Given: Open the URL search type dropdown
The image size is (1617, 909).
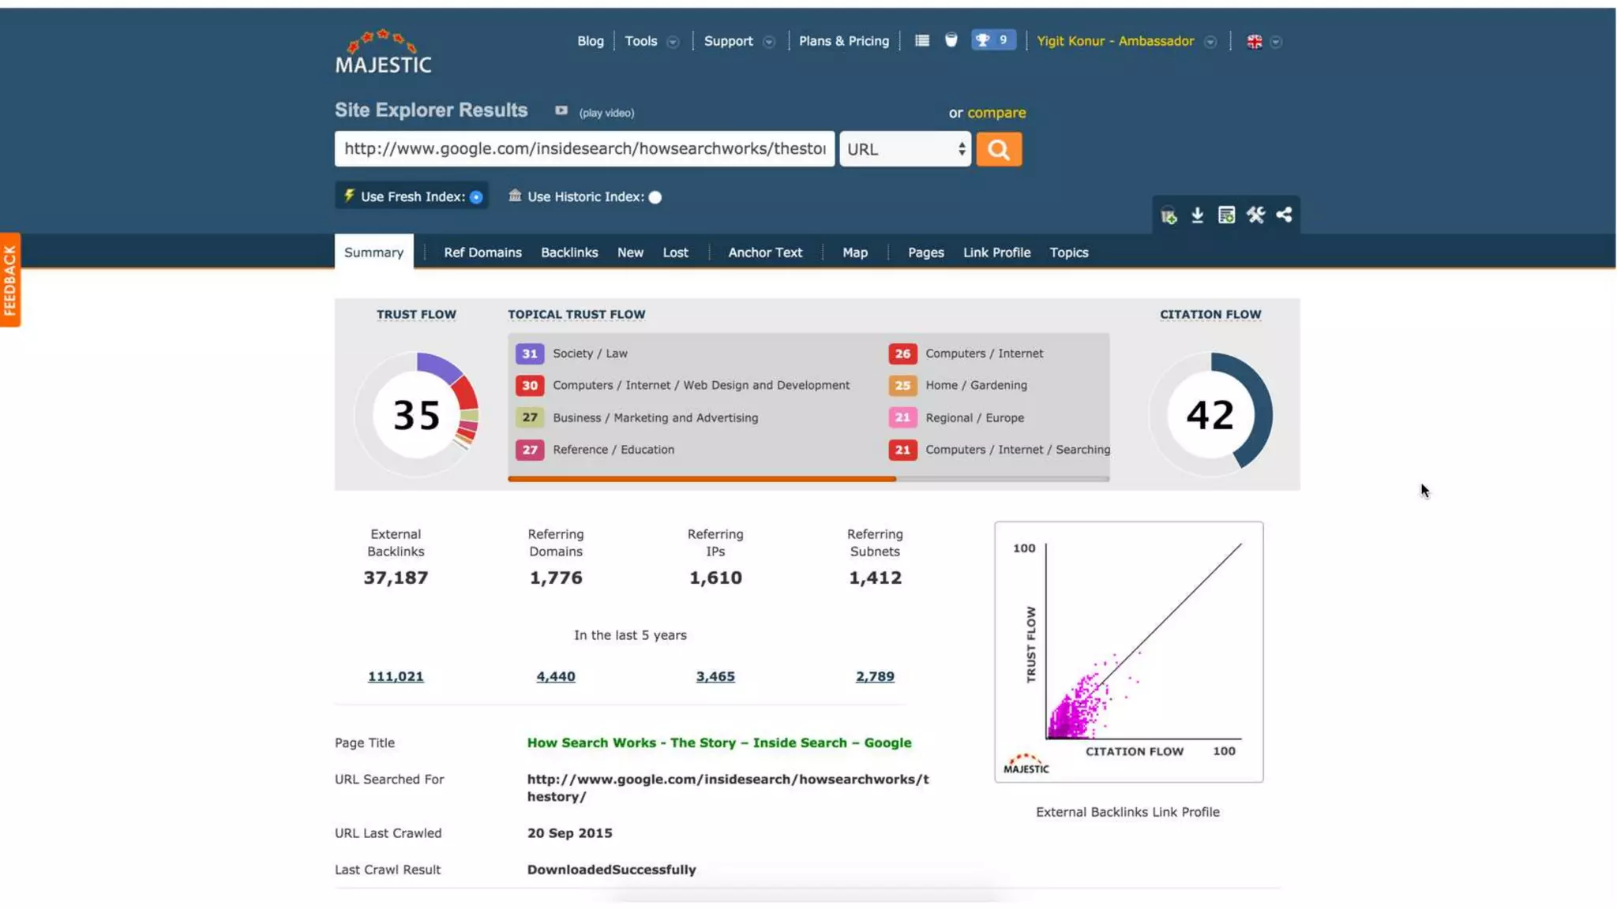Looking at the screenshot, I should coord(905,149).
